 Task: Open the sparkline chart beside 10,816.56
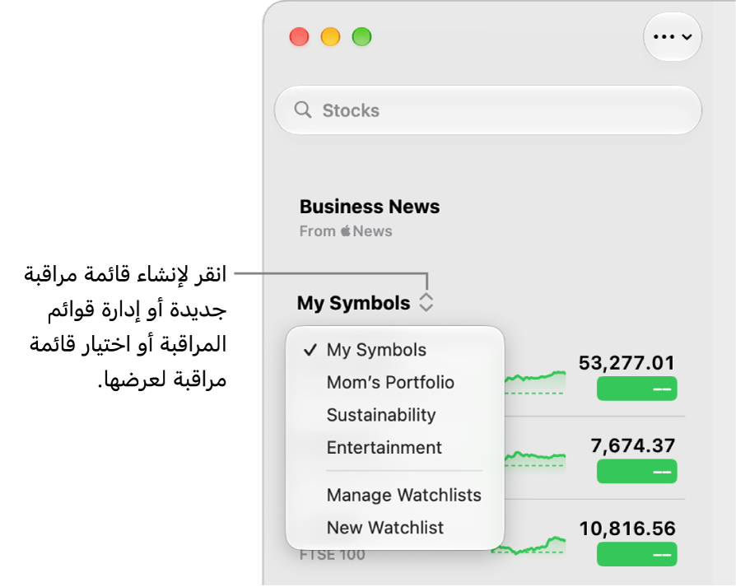point(529,545)
